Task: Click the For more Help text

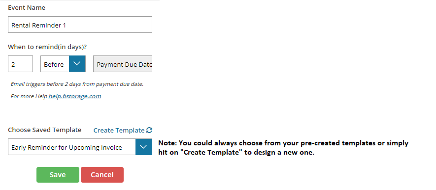Action: pyautogui.click(x=29, y=96)
